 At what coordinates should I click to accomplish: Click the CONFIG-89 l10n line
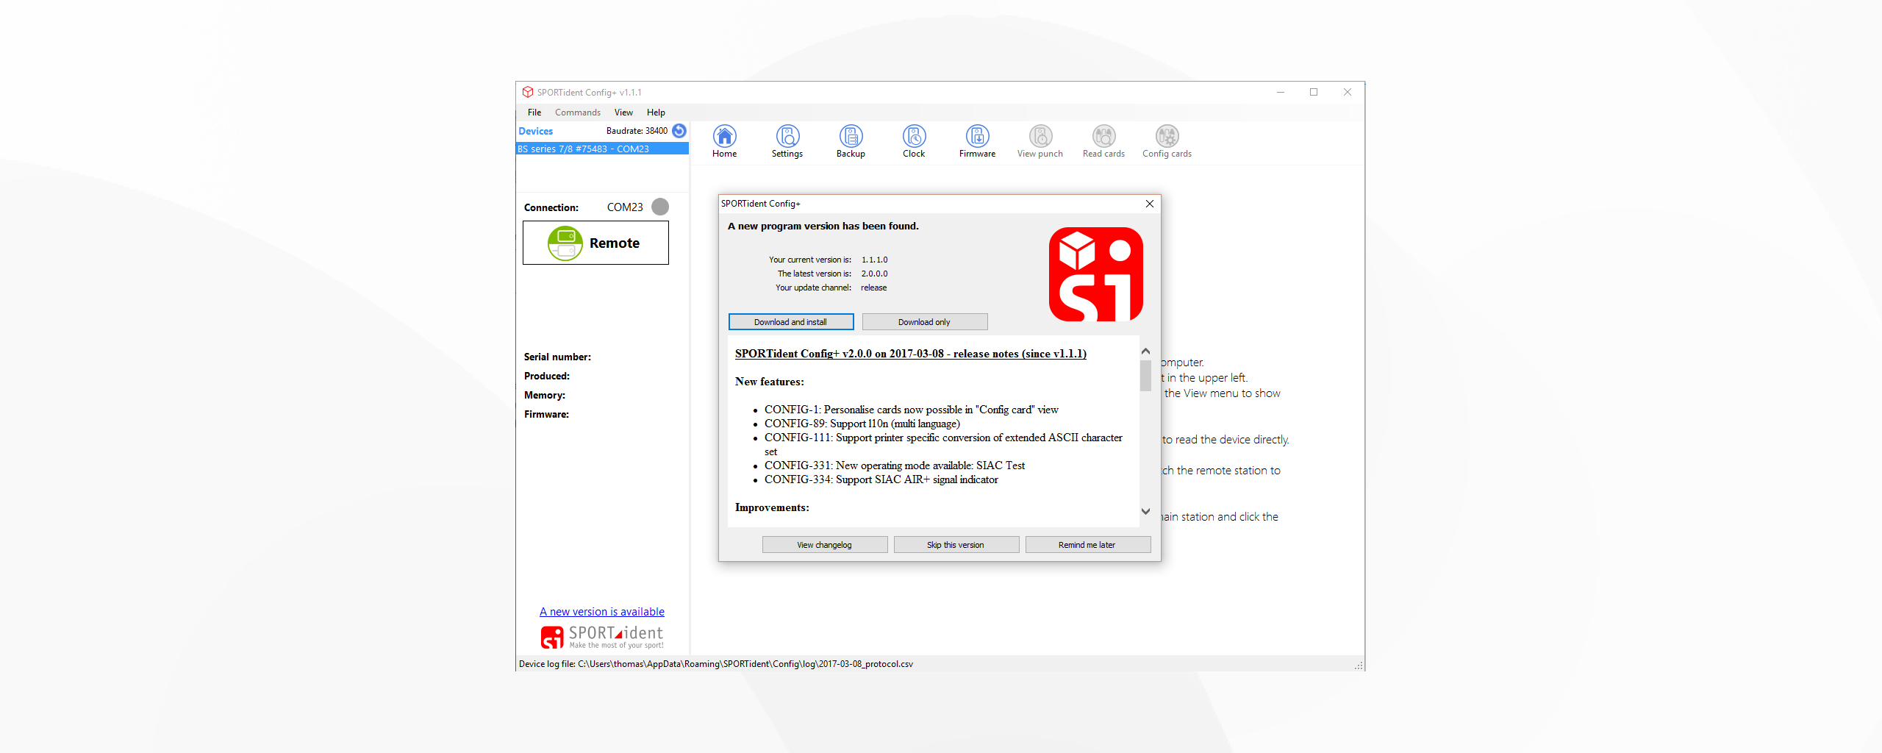click(862, 424)
